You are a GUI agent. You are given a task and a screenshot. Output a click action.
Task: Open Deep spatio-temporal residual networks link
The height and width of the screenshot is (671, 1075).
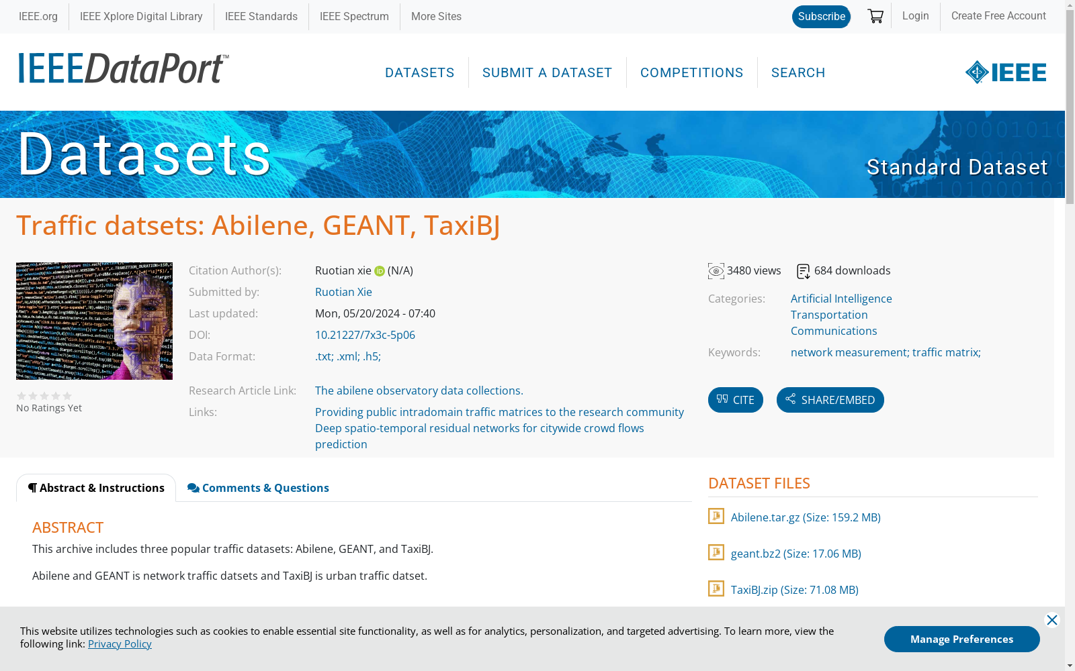pyautogui.click(x=480, y=436)
